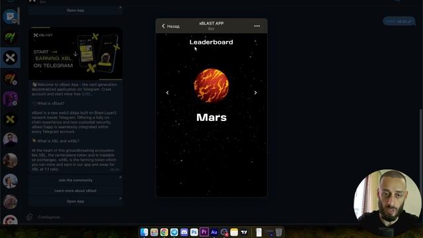This screenshot has width=423, height=238.
Task: Open the three-dots menu in xBLAST APP
Action: pos(257,26)
